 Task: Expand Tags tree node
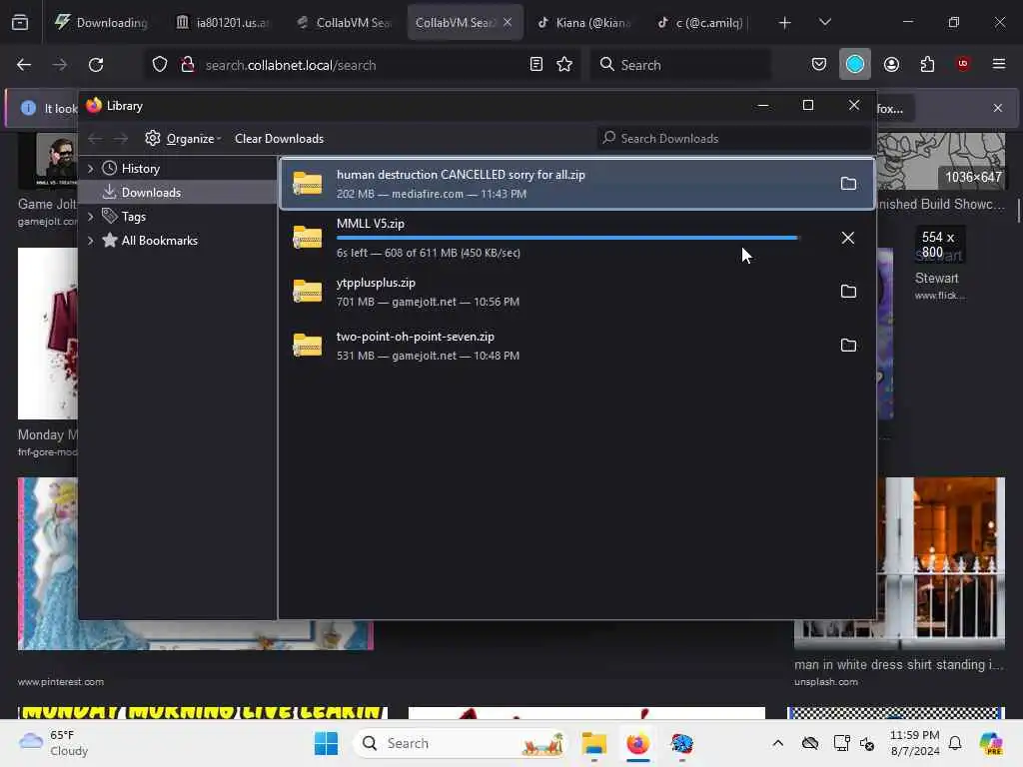point(91,217)
